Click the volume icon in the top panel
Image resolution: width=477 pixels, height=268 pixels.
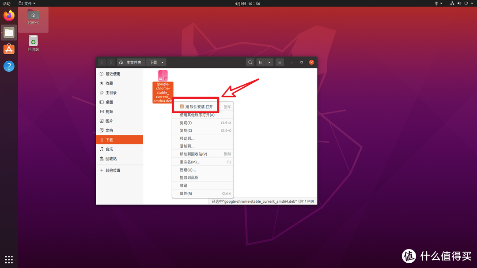coord(458,3)
